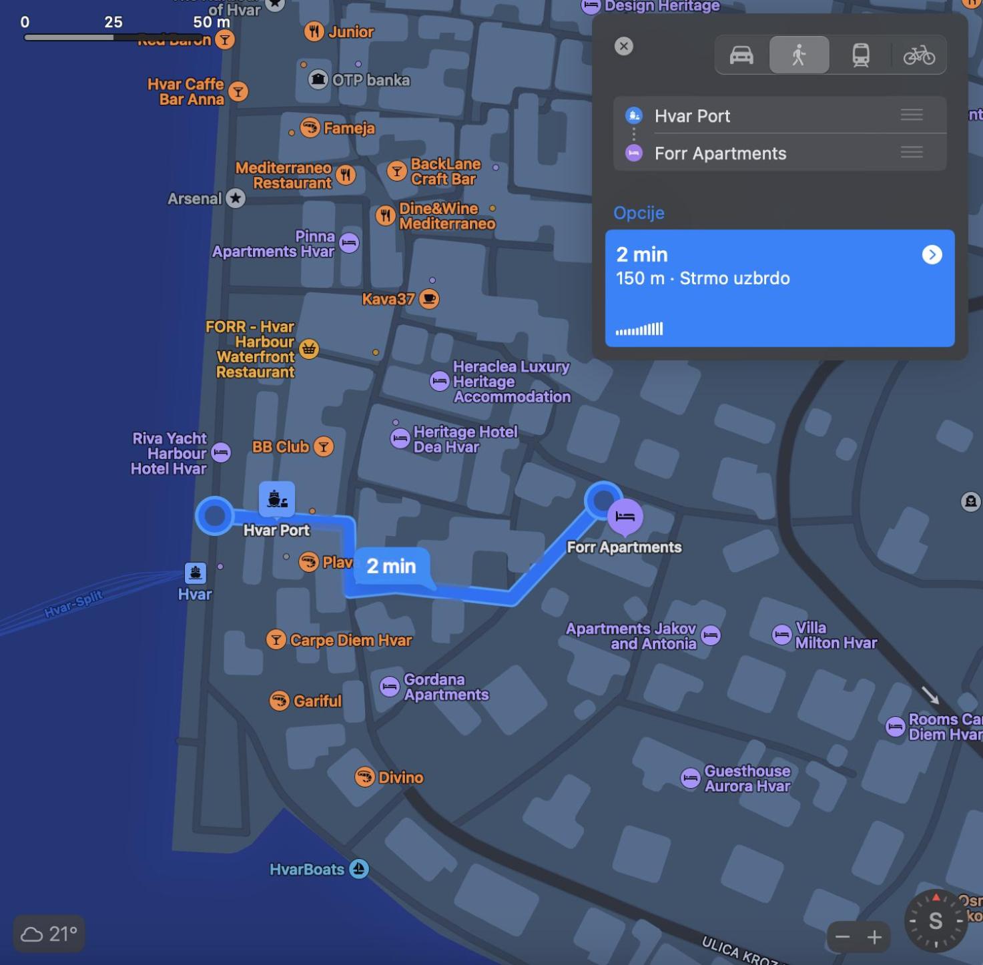Viewport: 983px width, 965px height.
Task: Select driving directions car icon
Action: coord(741,55)
